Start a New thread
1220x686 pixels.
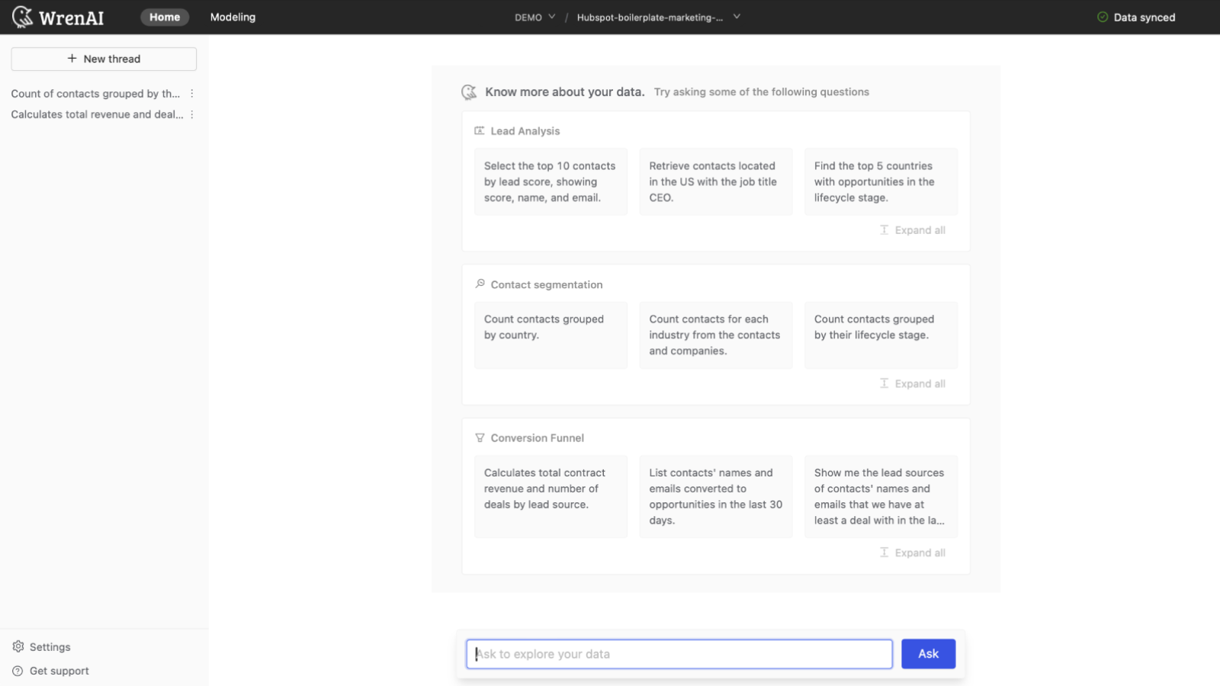(103, 59)
